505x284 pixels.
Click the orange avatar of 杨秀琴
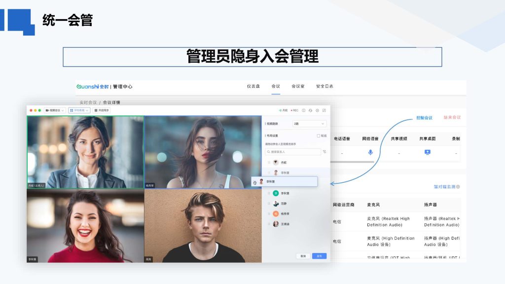point(276,214)
